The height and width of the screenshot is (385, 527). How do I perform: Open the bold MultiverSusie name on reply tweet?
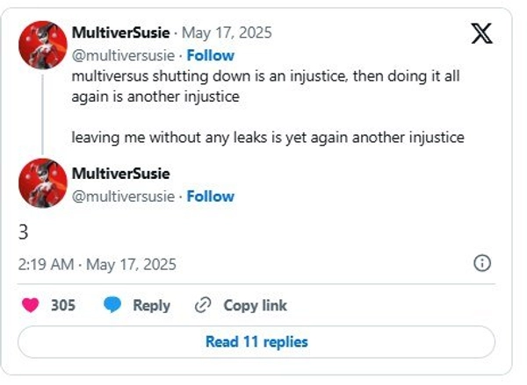point(120,174)
